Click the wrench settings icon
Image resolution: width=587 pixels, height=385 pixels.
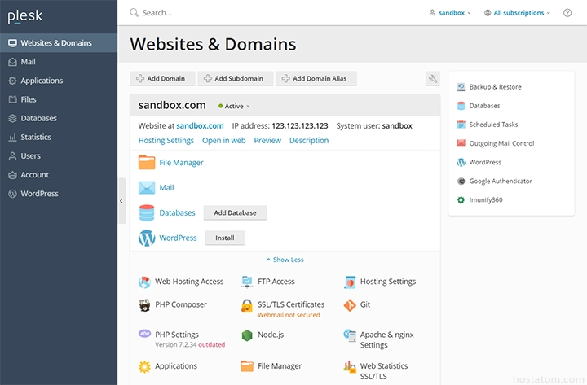[x=432, y=78]
